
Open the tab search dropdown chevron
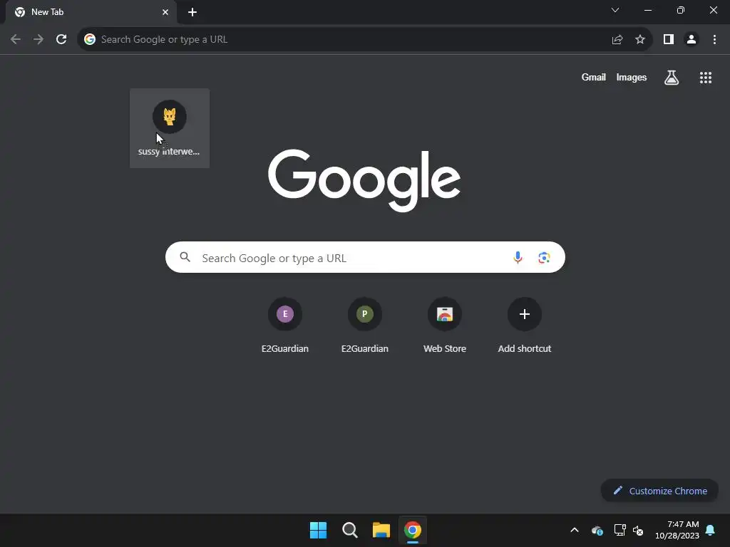point(615,10)
